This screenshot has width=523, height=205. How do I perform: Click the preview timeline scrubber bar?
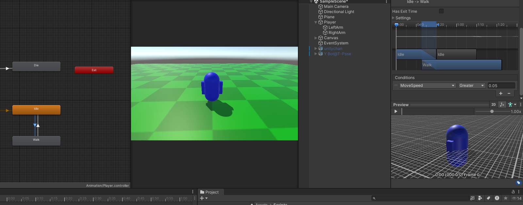coord(438,111)
